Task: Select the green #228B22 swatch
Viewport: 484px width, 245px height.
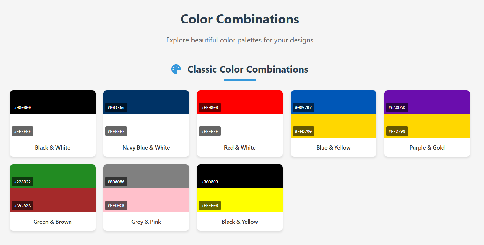Action: pyautogui.click(x=53, y=176)
